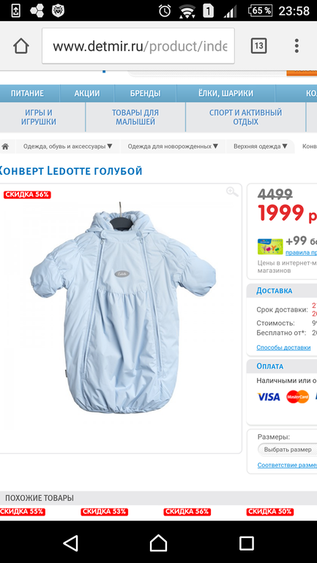Click the bonus card icon
317x563 pixels.
(270, 246)
